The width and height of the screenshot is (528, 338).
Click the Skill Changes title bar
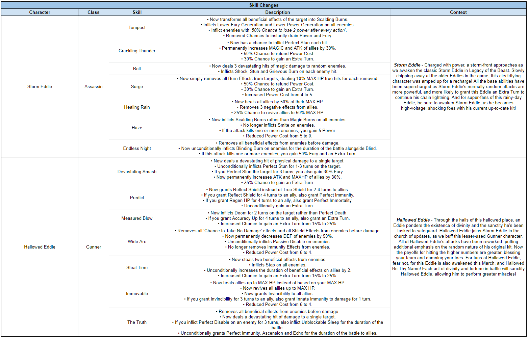264,5
